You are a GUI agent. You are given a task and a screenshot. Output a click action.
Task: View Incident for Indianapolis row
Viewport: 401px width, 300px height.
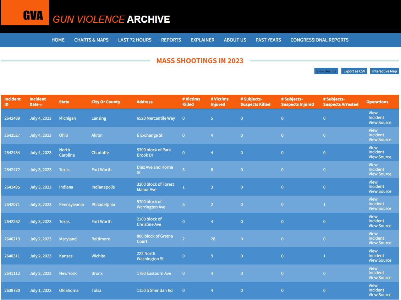click(376, 184)
